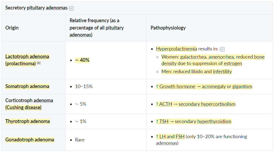Click the amenorrhea link
The image size is (274, 152).
(221, 57)
